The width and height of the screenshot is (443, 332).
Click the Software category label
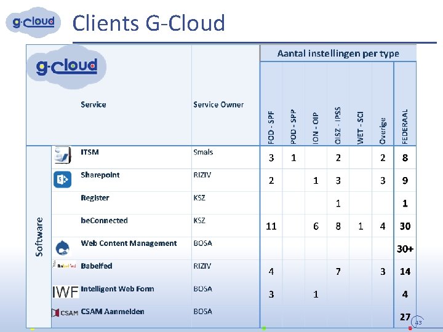(39, 237)
